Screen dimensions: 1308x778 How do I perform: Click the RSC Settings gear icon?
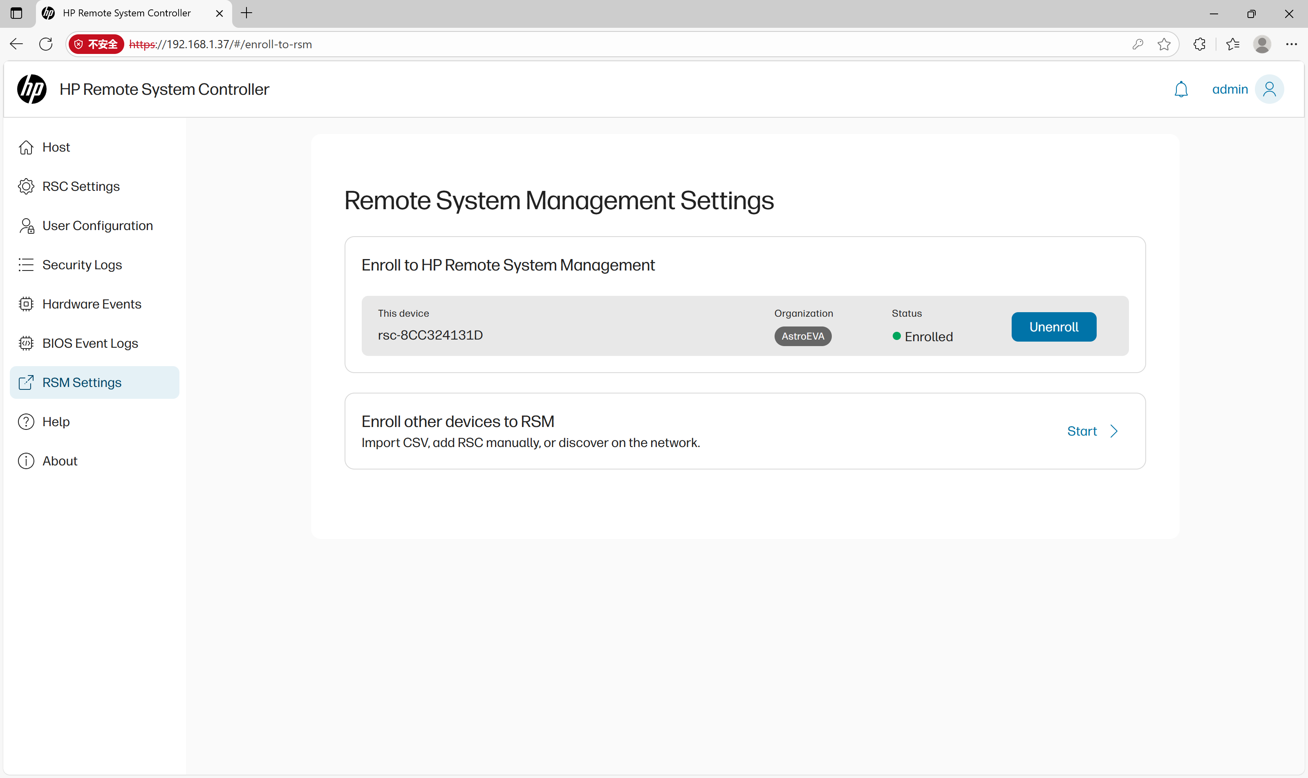[26, 187]
